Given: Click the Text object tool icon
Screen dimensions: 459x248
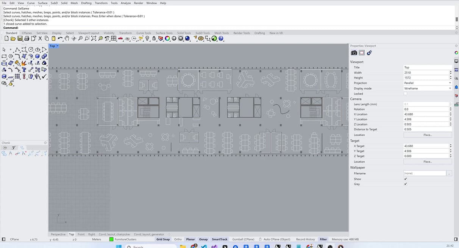Looking at the screenshot, I should (24, 70).
